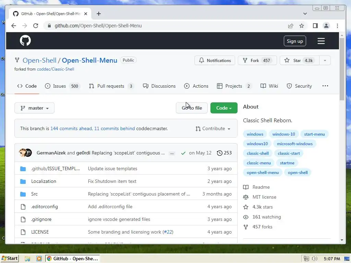Select classic-shell topic tag
The width and height of the screenshot is (351, 263).
(x=258, y=153)
